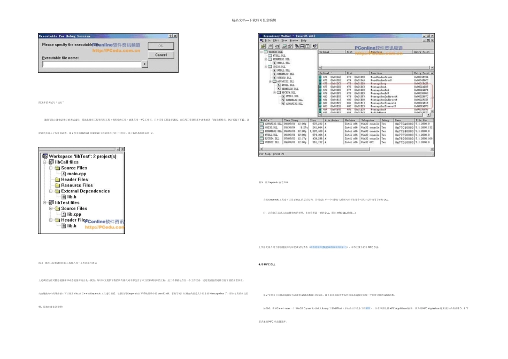Click module list horizontal scrollbar thumb
Image resolution: width=508 pixels, height=359 pixels.
click(317, 149)
